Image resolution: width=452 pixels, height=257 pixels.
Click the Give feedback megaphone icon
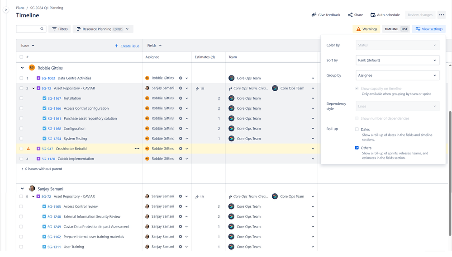(x=314, y=15)
